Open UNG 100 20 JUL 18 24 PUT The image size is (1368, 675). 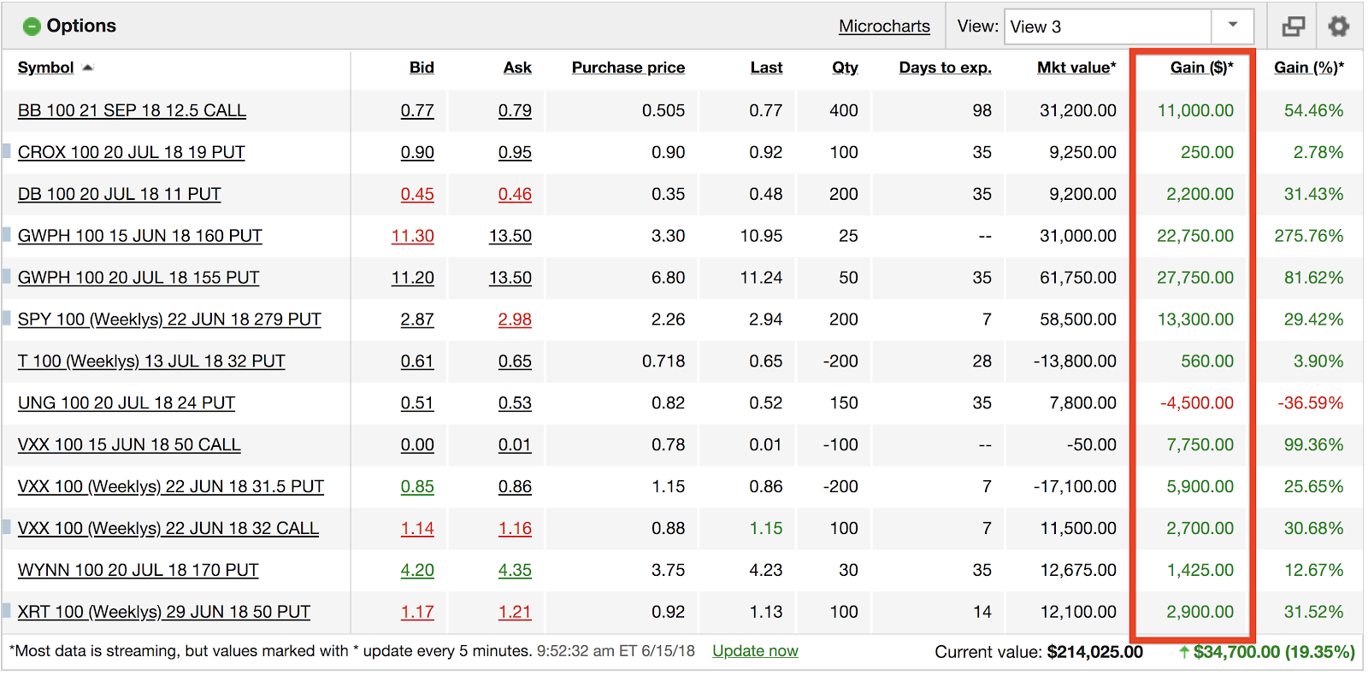pyautogui.click(x=127, y=403)
